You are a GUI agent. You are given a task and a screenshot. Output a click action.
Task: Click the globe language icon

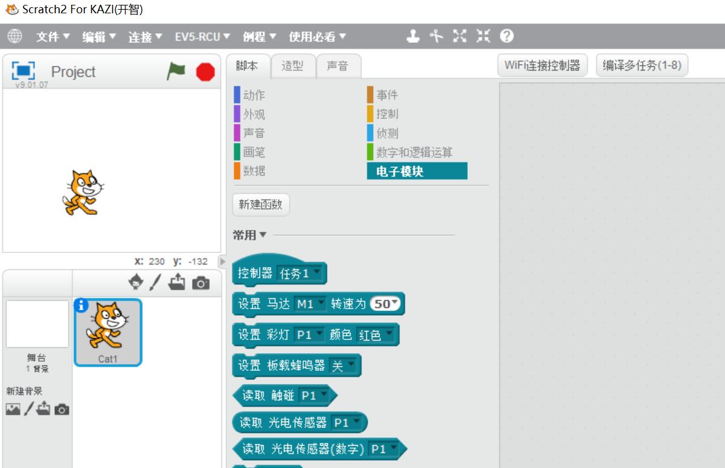click(15, 36)
